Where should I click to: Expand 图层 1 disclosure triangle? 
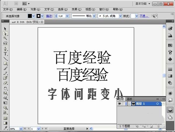[x=129, y=104]
